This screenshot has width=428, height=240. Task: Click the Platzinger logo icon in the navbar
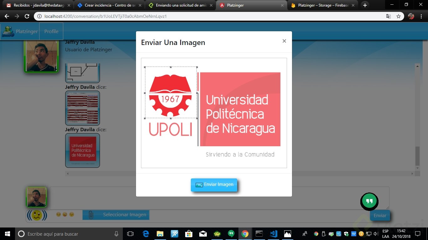tap(8, 31)
